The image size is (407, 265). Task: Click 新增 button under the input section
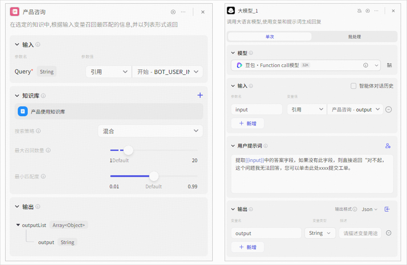tap(248, 123)
